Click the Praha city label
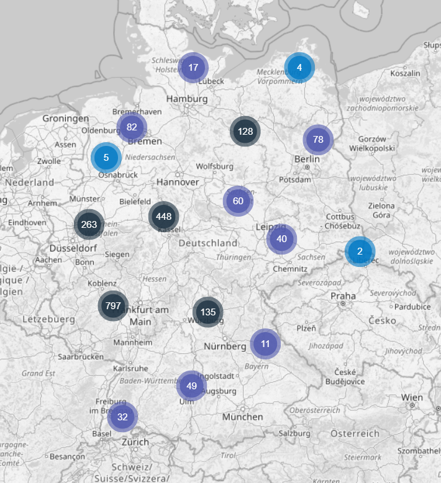 343,296
